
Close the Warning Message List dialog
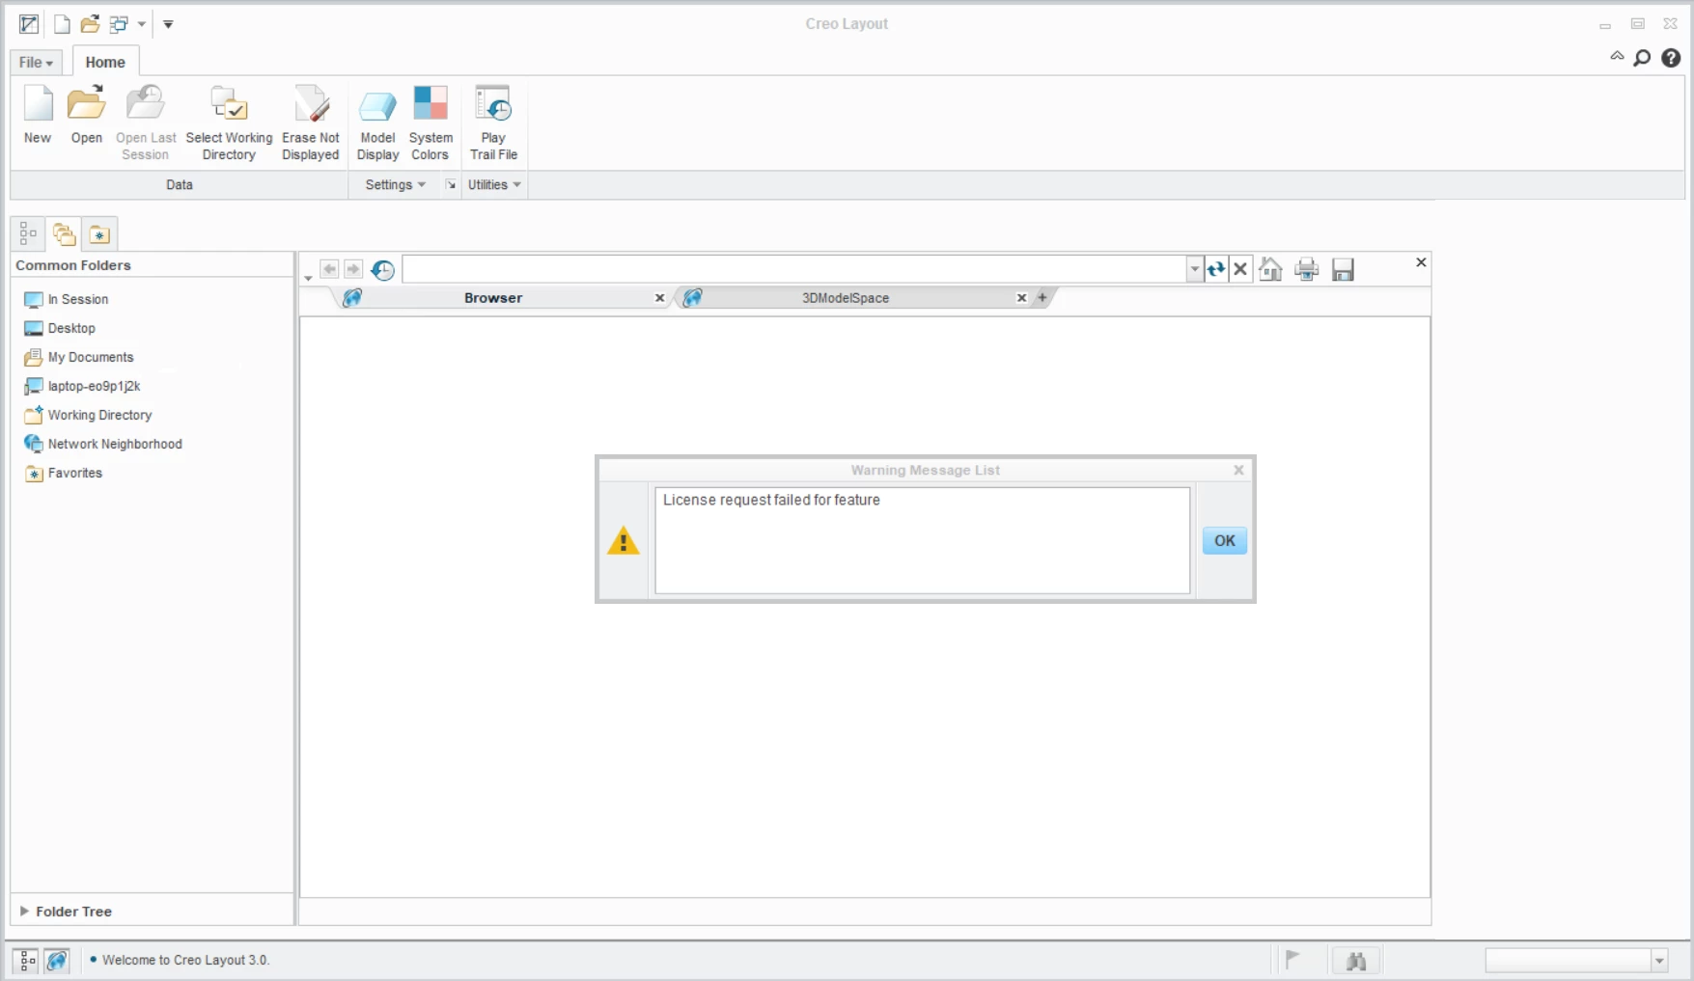click(x=1238, y=470)
